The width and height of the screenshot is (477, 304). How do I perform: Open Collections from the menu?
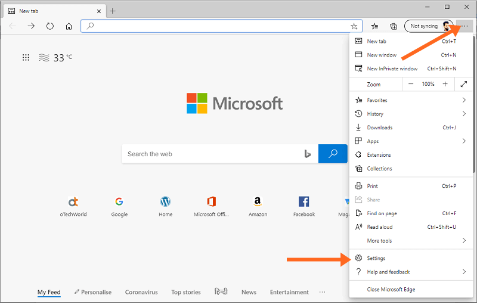point(411,169)
